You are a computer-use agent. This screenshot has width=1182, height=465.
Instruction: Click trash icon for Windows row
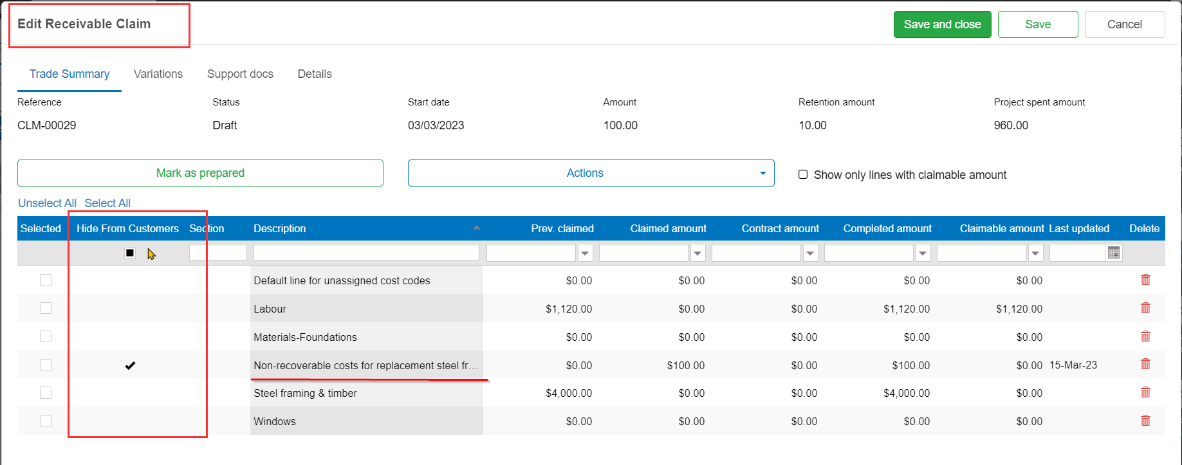(1145, 421)
